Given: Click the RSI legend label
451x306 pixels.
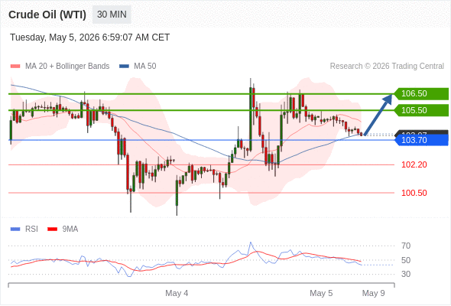Looking at the screenshot, I should [31, 229].
